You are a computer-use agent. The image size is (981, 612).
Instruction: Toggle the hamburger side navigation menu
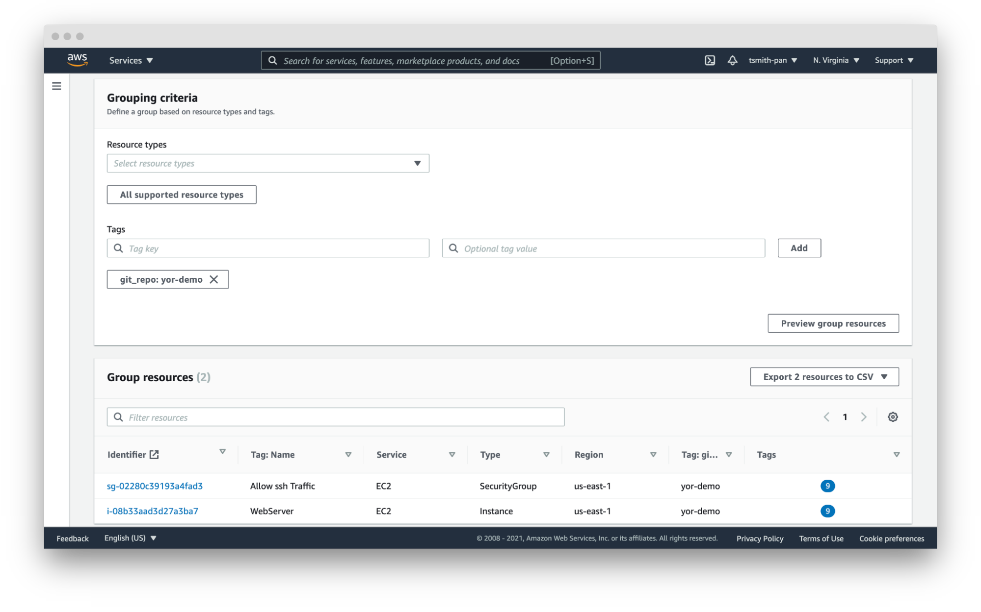[56, 86]
